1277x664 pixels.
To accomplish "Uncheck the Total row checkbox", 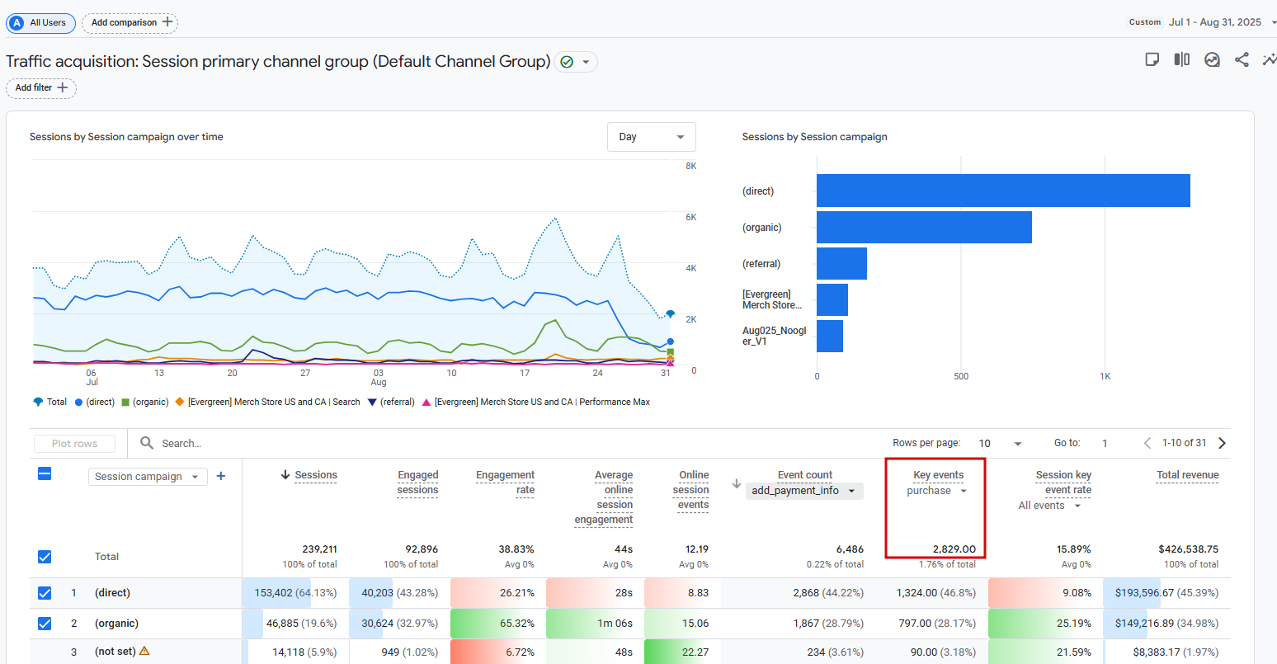I will point(45,557).
